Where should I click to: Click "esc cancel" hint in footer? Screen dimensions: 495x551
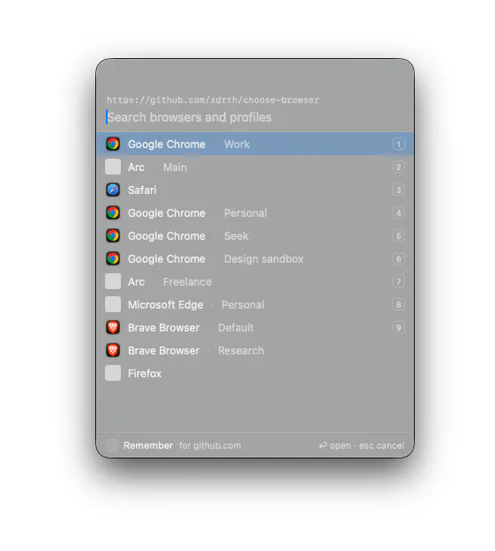click(382, 445)
